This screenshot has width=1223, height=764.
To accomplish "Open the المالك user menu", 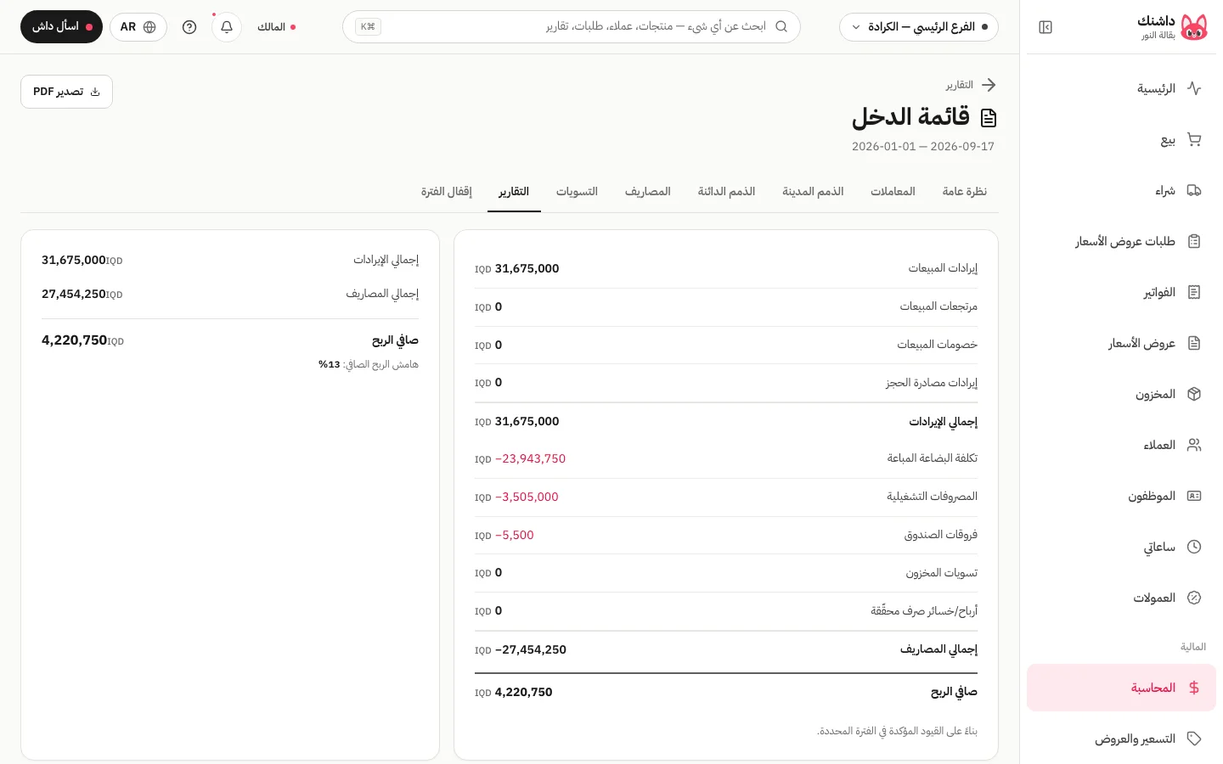I will coord(277,27).
